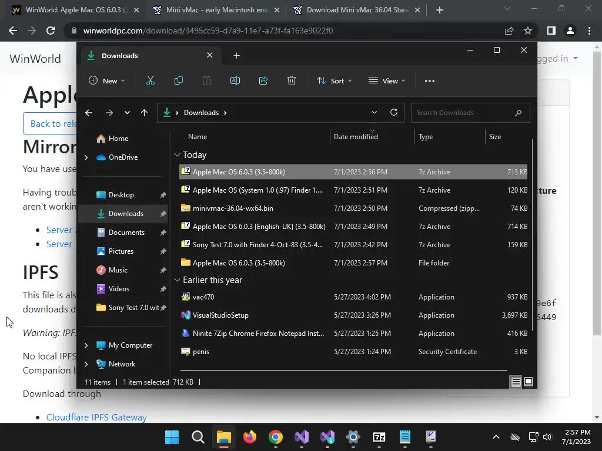
Task: Expand the address bar history dropdown
Action: [374, 112]
